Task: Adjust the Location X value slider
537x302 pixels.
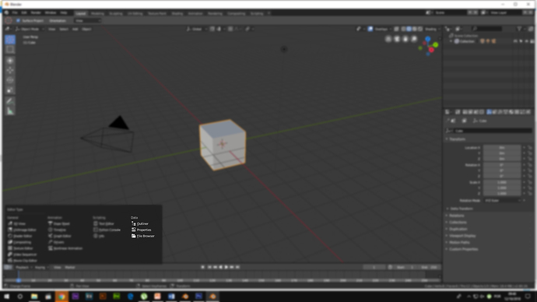Action: (502, 148)
